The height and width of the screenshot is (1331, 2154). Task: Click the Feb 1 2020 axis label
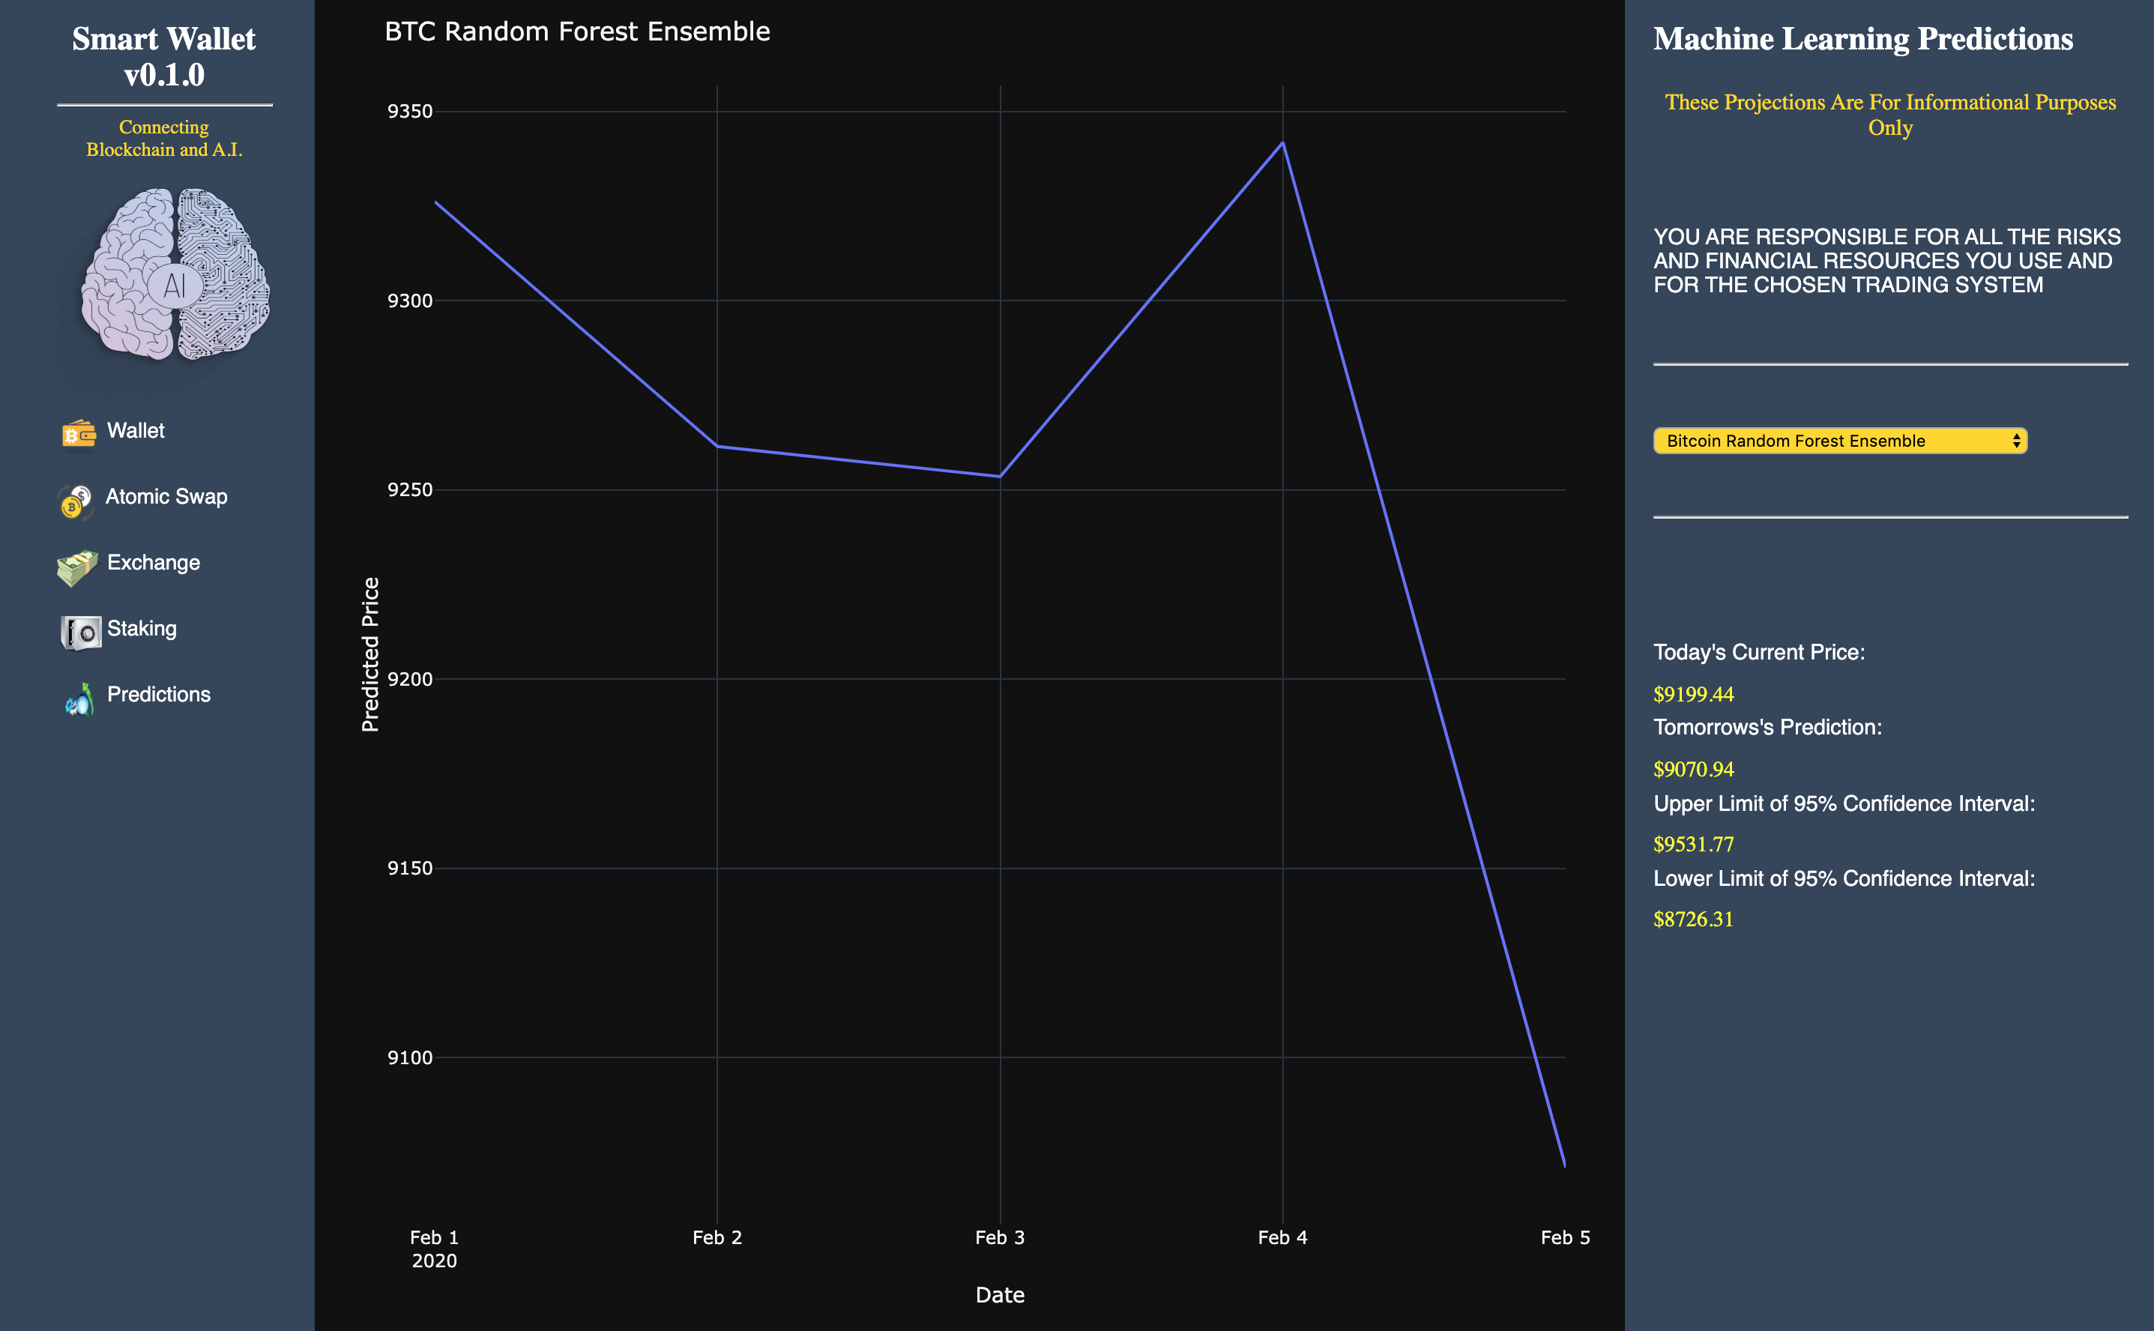(x=435, y=1249)
